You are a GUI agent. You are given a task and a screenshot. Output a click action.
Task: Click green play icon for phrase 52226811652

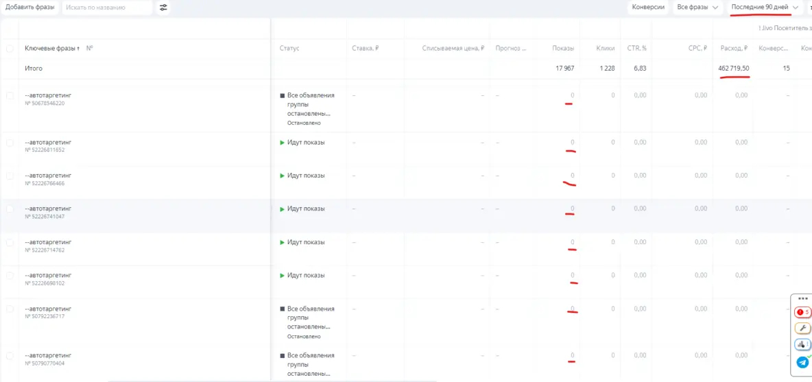point(283,143)
